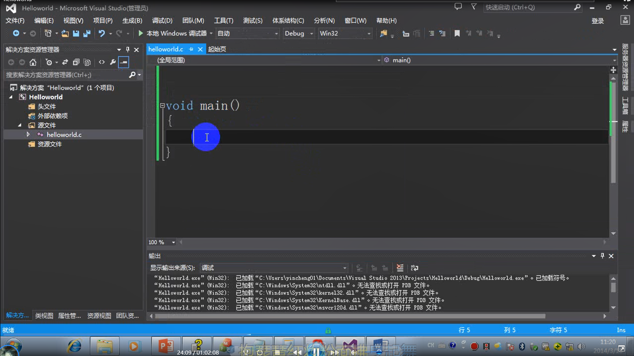Viewport: 634px width, 356px height.
Task: Collapse the source files folder
Action: coord(20,125)
